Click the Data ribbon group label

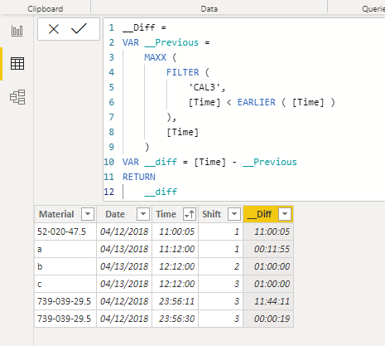(209, 9)
